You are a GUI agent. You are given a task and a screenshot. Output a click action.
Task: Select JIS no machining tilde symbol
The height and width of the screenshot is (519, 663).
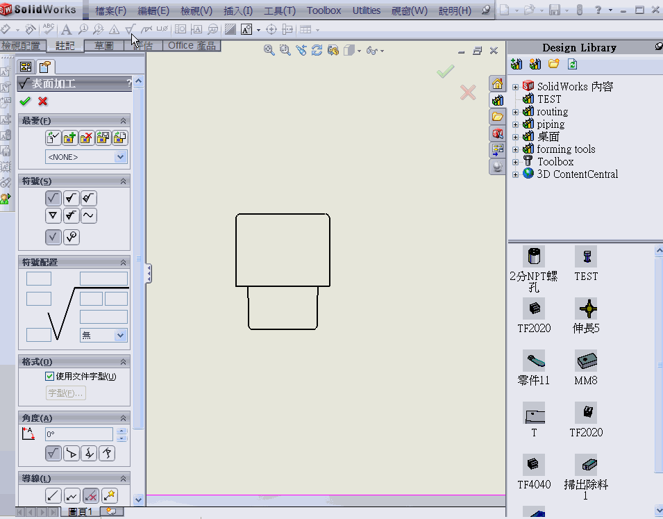tap(89, 215)
